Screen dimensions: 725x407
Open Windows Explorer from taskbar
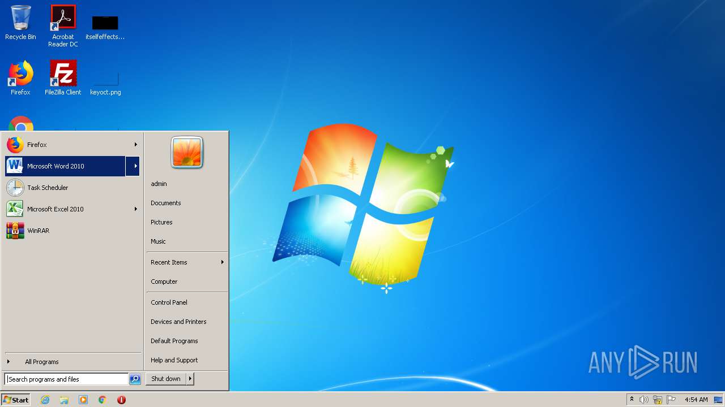pyautogui.click(x=64, y=400)
